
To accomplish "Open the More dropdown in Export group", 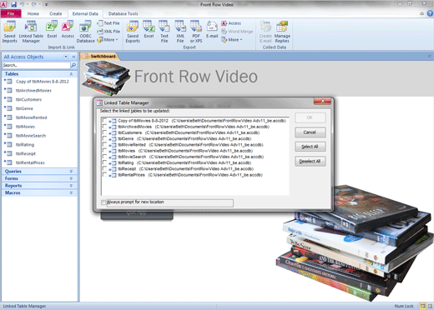I will click(232, 40).
